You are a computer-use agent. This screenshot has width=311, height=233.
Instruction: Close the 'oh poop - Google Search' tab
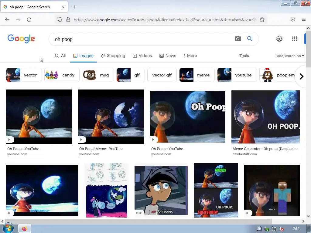63,7
